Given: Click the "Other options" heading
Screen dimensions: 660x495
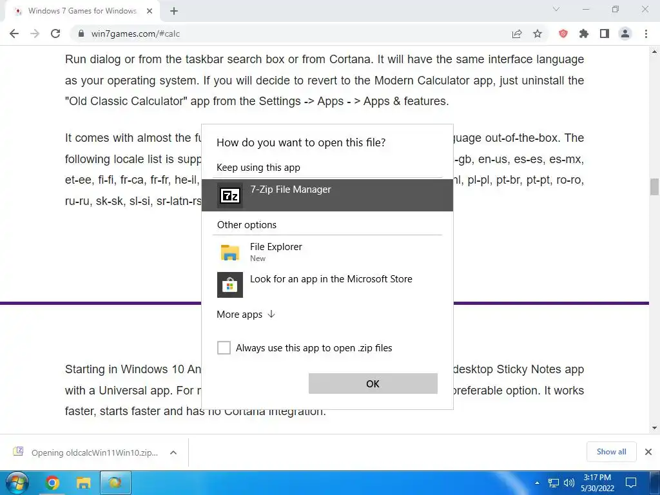Looking at the screenshot, I should coord(247,225).
